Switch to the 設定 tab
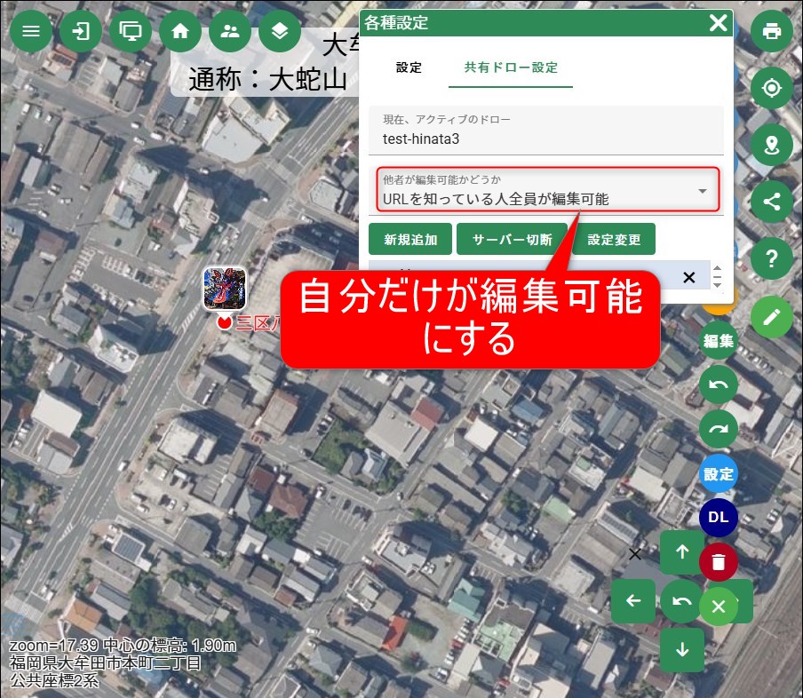803x698 pixels. [409, 67]
